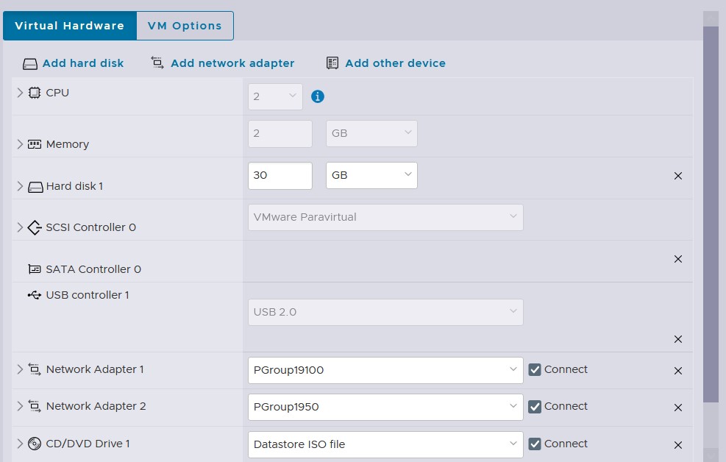The image size is (726, 462).
Task: Uncheck Connect for Network Adapter 2
Action: (535, 407)
